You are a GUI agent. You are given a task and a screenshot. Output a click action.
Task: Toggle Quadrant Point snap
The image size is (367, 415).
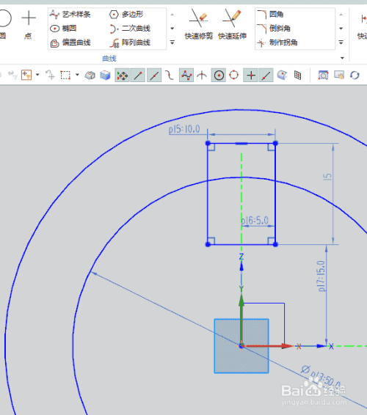233,76
